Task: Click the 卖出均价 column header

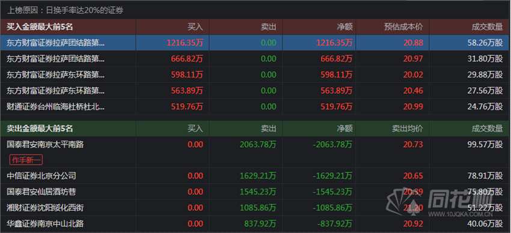Action: click(x=407, y=129)
